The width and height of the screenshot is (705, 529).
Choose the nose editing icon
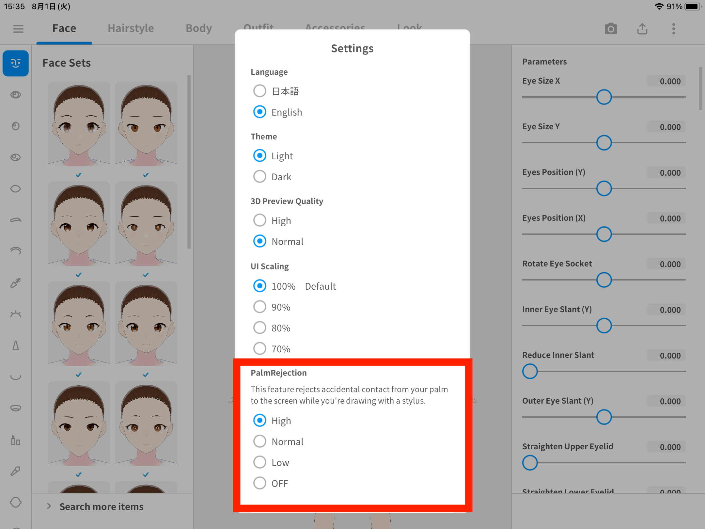tap(15, 345)
